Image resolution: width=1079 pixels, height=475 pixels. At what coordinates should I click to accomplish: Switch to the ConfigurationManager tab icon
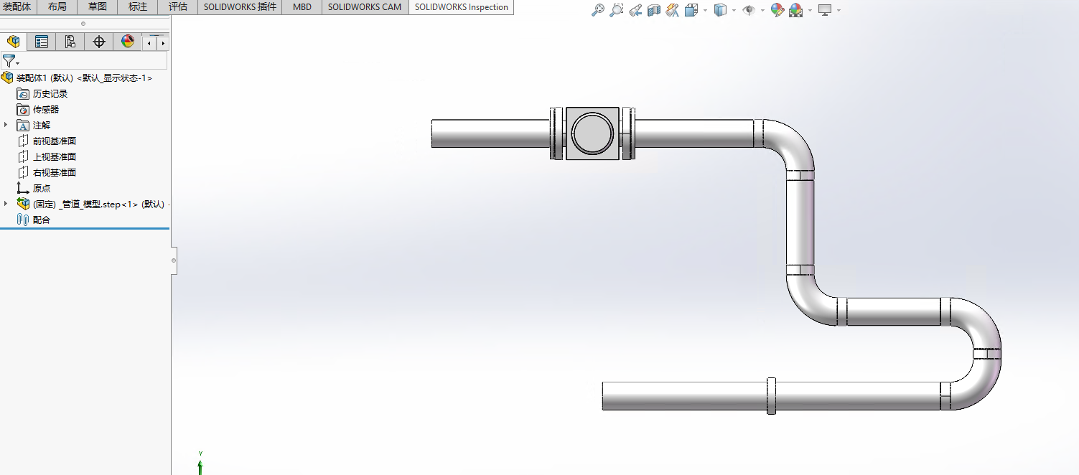[x=70, y=41]
